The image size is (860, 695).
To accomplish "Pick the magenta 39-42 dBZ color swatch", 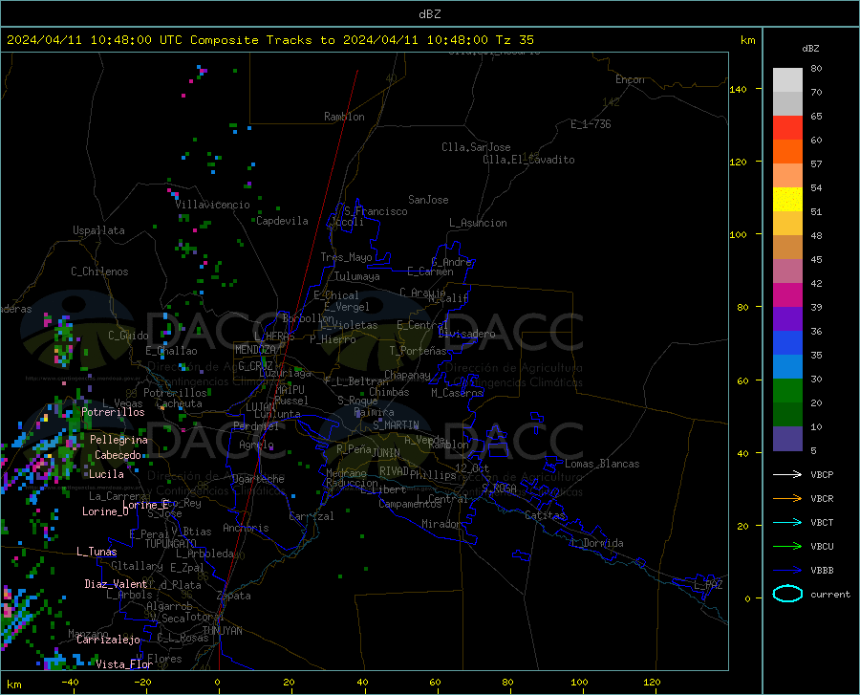I will point(787,295).
